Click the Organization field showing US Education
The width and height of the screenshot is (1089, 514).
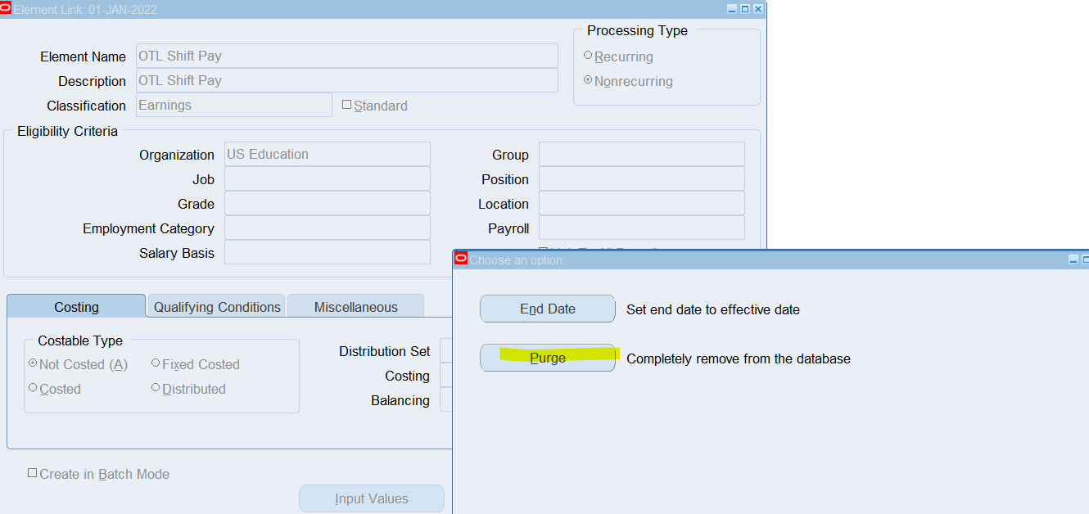click(327, 154)
